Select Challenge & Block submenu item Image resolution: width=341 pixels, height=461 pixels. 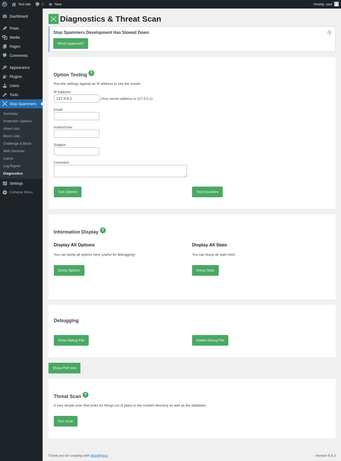pos(17,144)
